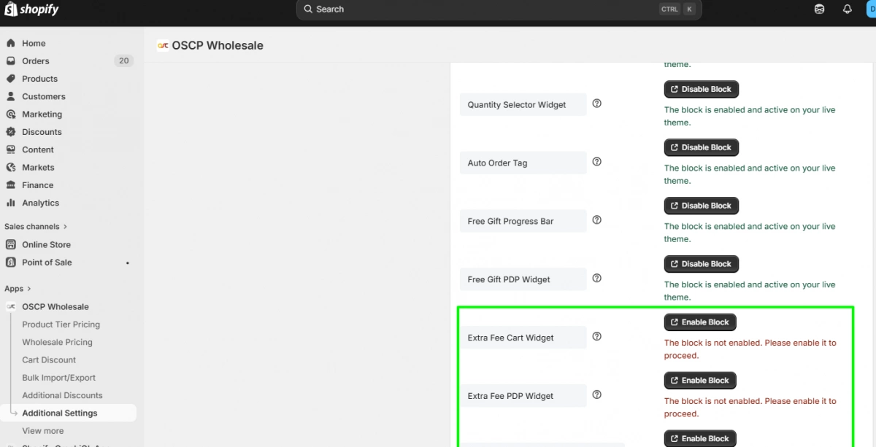Open help for Free Gift PDP Widget
The width and height of the screenshot is (876, 447).
[597, 279]
